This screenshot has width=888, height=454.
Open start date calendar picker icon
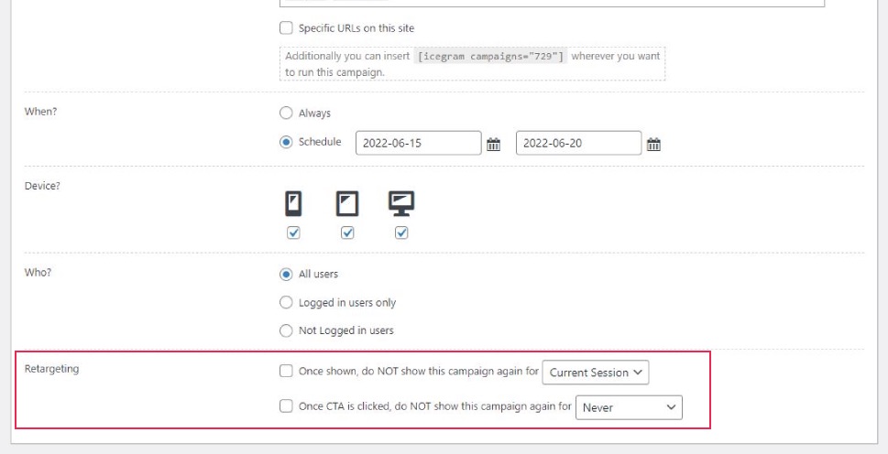tap(493, 145)
